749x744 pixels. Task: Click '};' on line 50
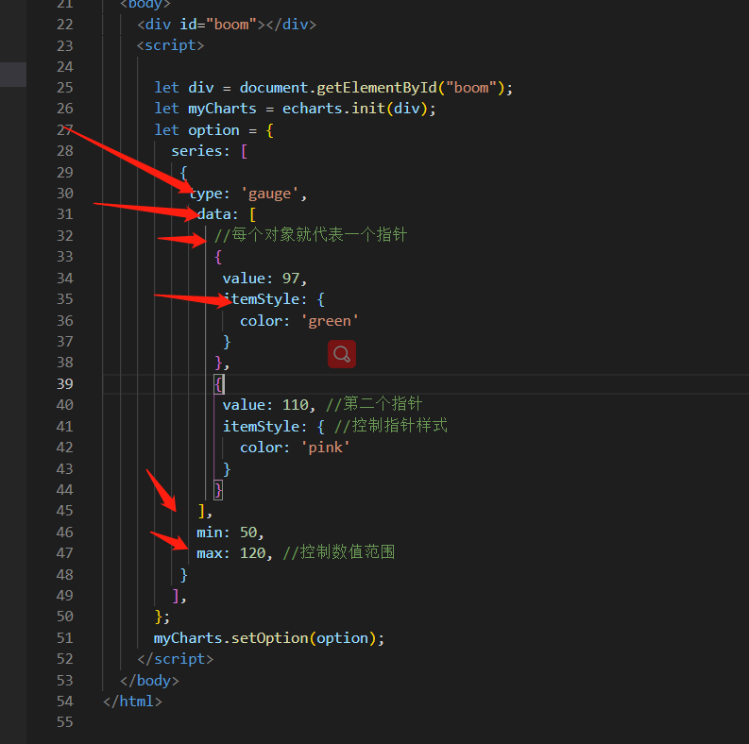(x=162, y=617)
